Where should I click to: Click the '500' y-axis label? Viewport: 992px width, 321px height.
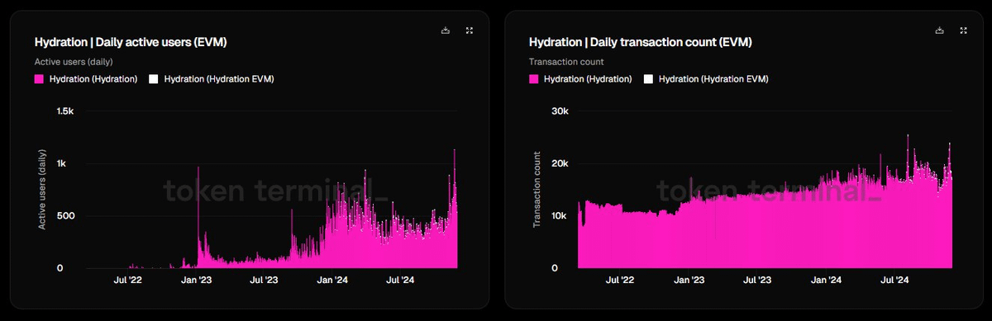click(65, 216)
